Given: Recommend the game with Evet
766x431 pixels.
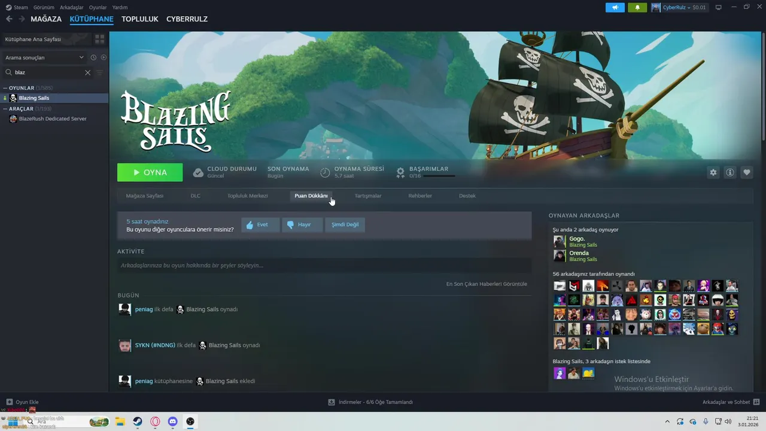Looking at the screenshot, I should click(x=260, y=224).
